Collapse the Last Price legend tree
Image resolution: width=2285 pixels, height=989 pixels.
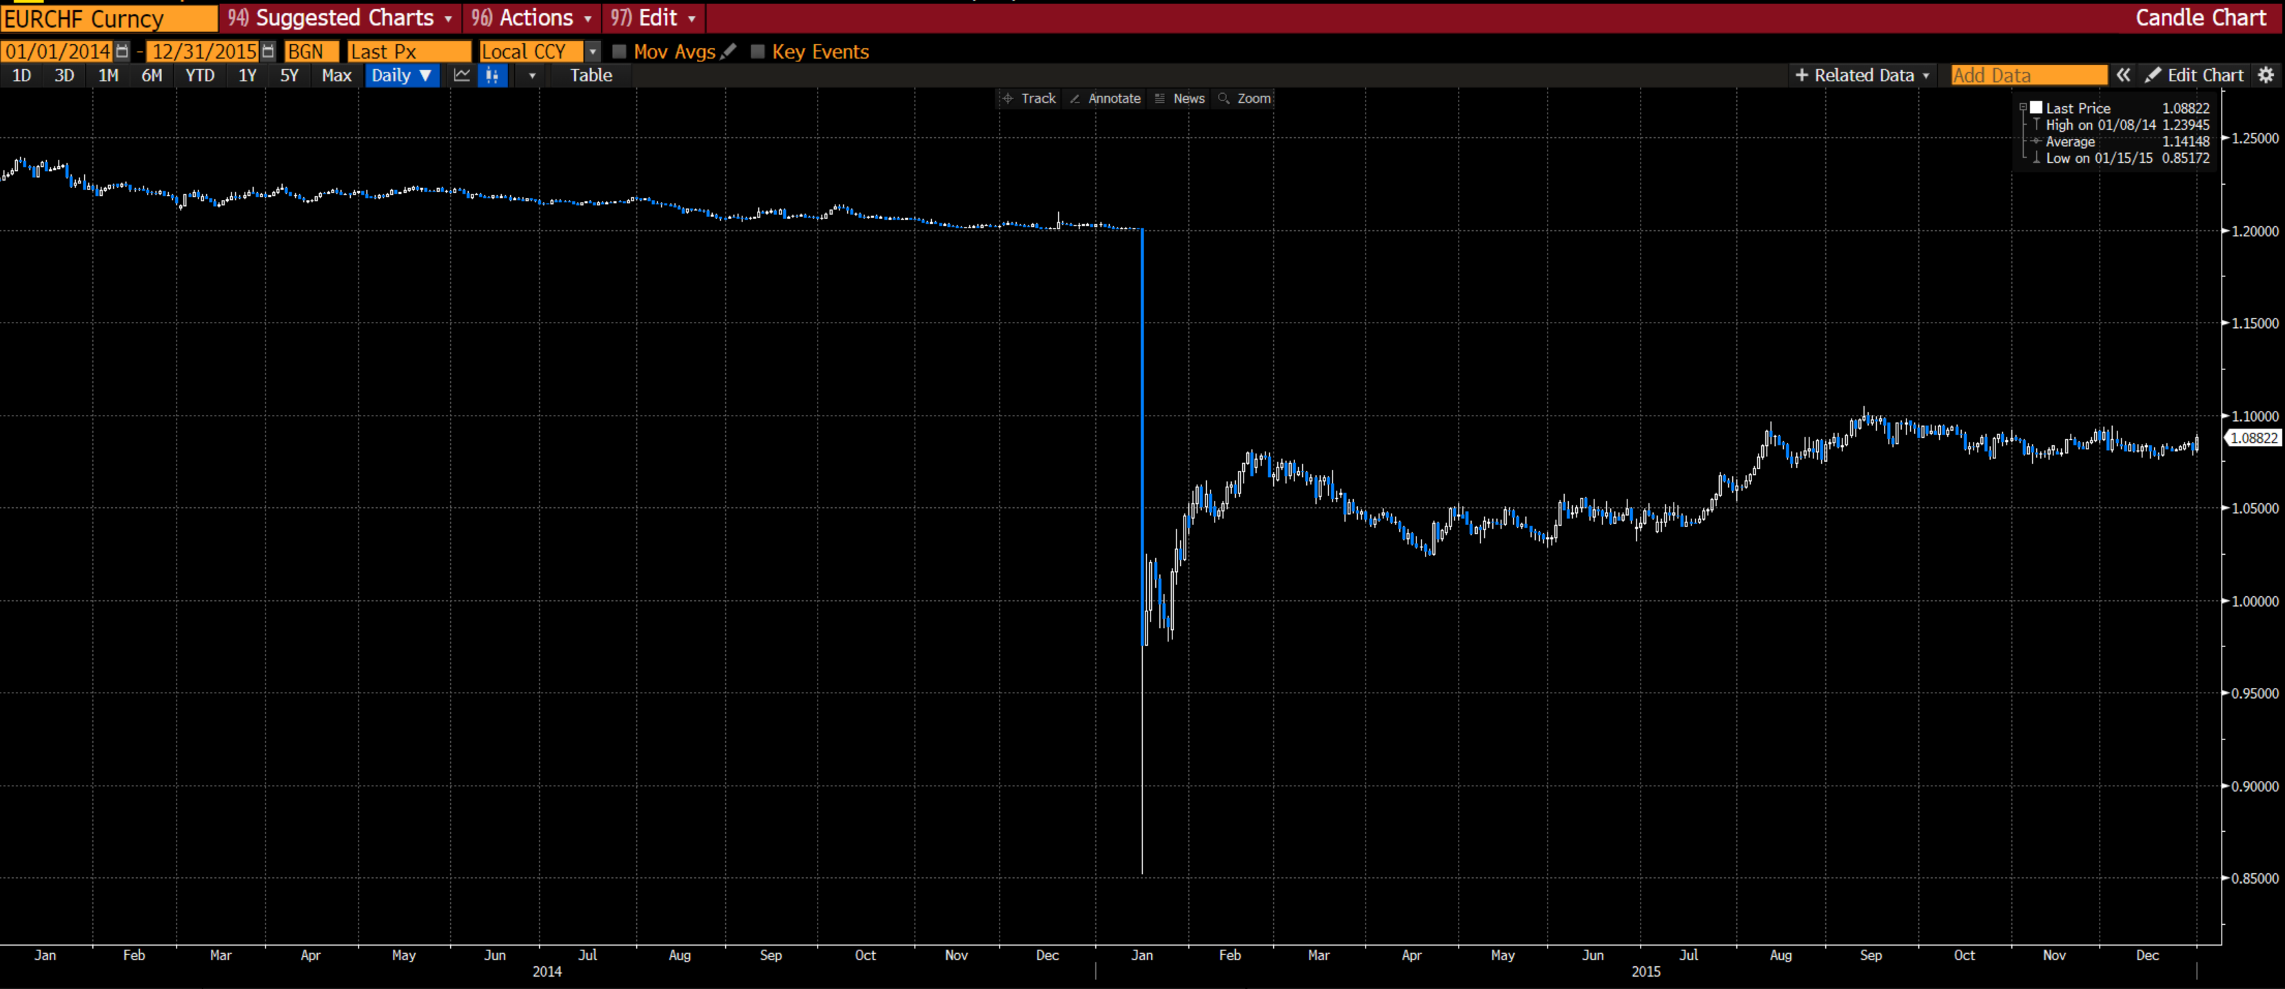2023,108
